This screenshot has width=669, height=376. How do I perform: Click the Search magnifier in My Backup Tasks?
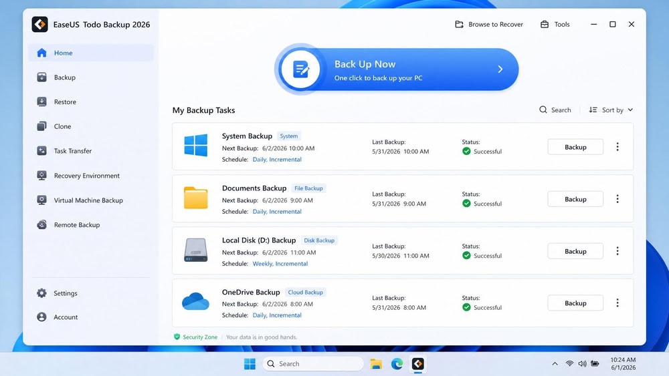coord(543,110)
